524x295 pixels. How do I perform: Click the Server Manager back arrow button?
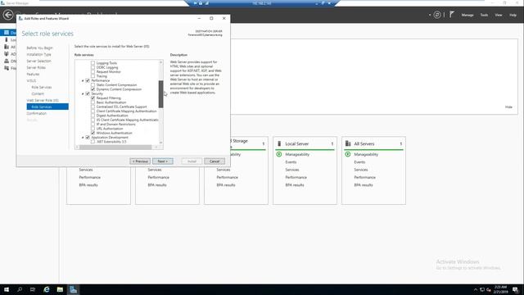click(8, 15)
